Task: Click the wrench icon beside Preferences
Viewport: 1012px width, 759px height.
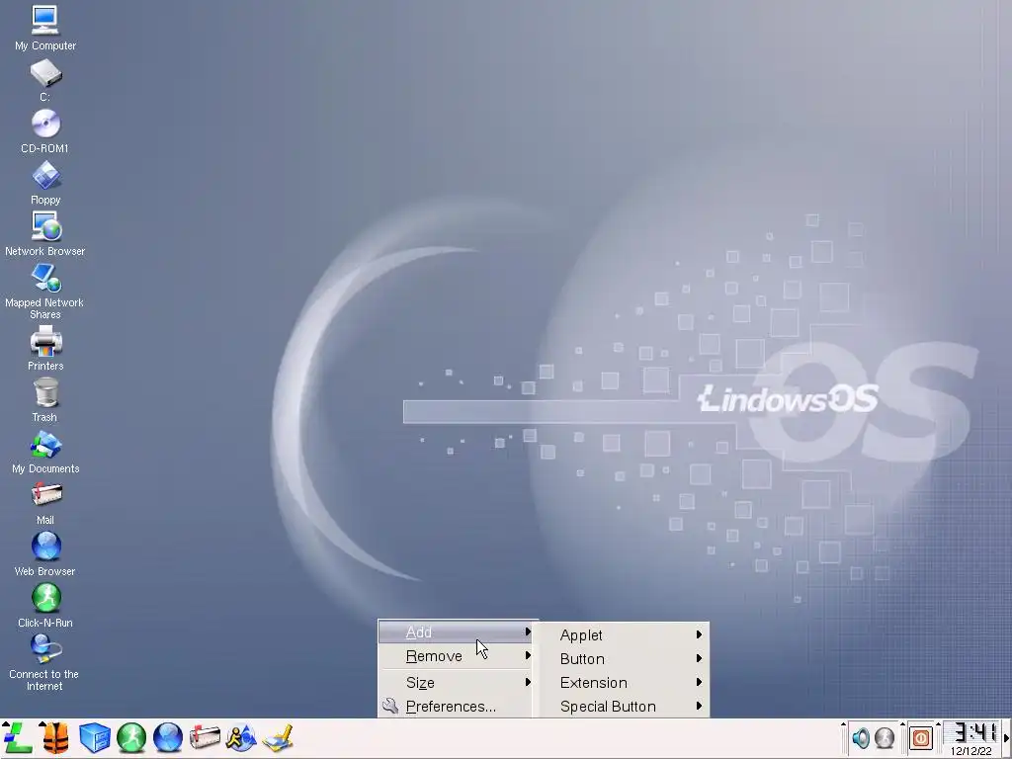Action: 389,706
